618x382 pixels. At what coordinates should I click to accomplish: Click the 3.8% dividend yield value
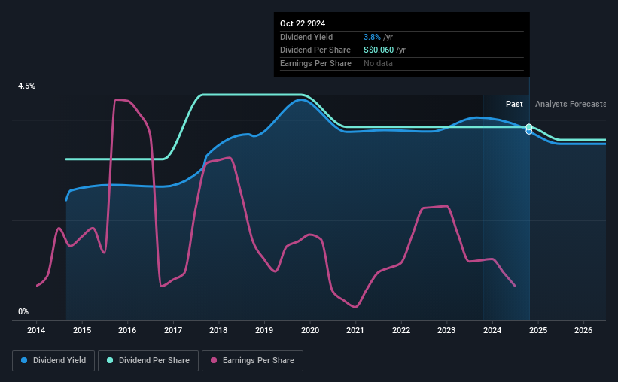tap(372, 37)
